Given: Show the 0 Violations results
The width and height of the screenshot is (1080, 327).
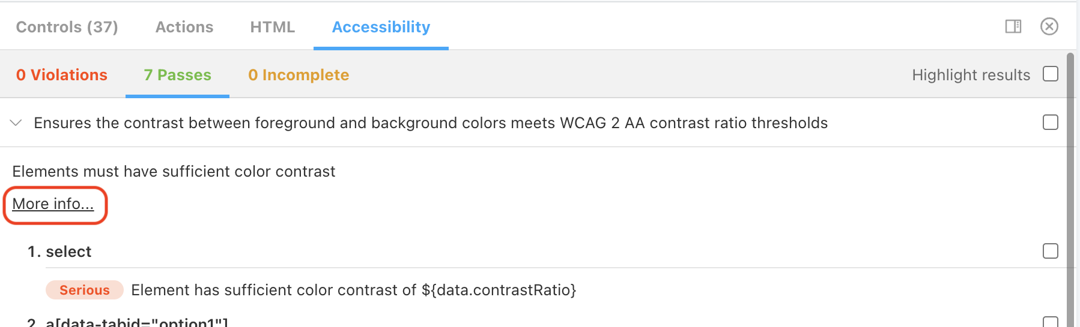Looking at the screenshot, I should click(x=62, y=75).
